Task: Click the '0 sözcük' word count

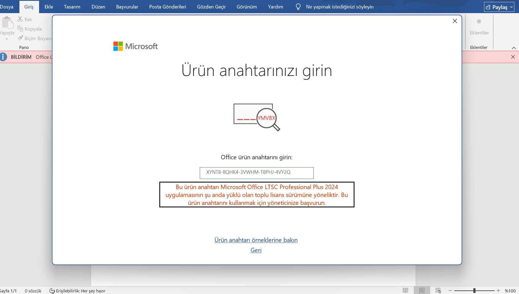Action: (x=33, y=291)
